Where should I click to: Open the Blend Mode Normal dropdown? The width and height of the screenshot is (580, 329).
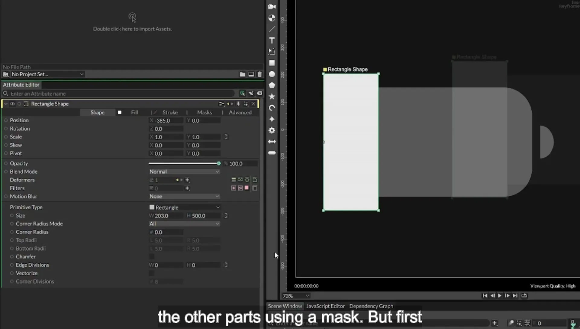[x=184, y=171]
